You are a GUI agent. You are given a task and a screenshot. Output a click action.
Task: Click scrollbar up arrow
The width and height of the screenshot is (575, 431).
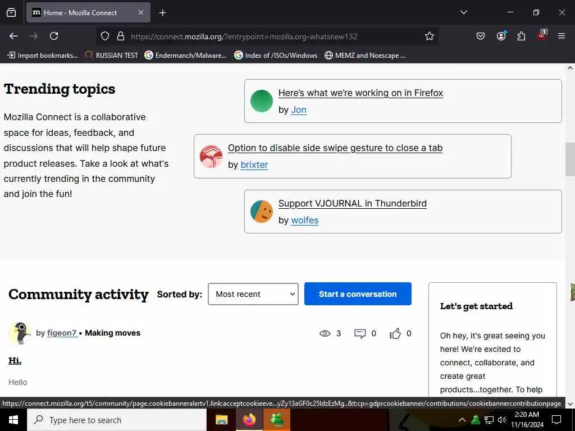570,68
